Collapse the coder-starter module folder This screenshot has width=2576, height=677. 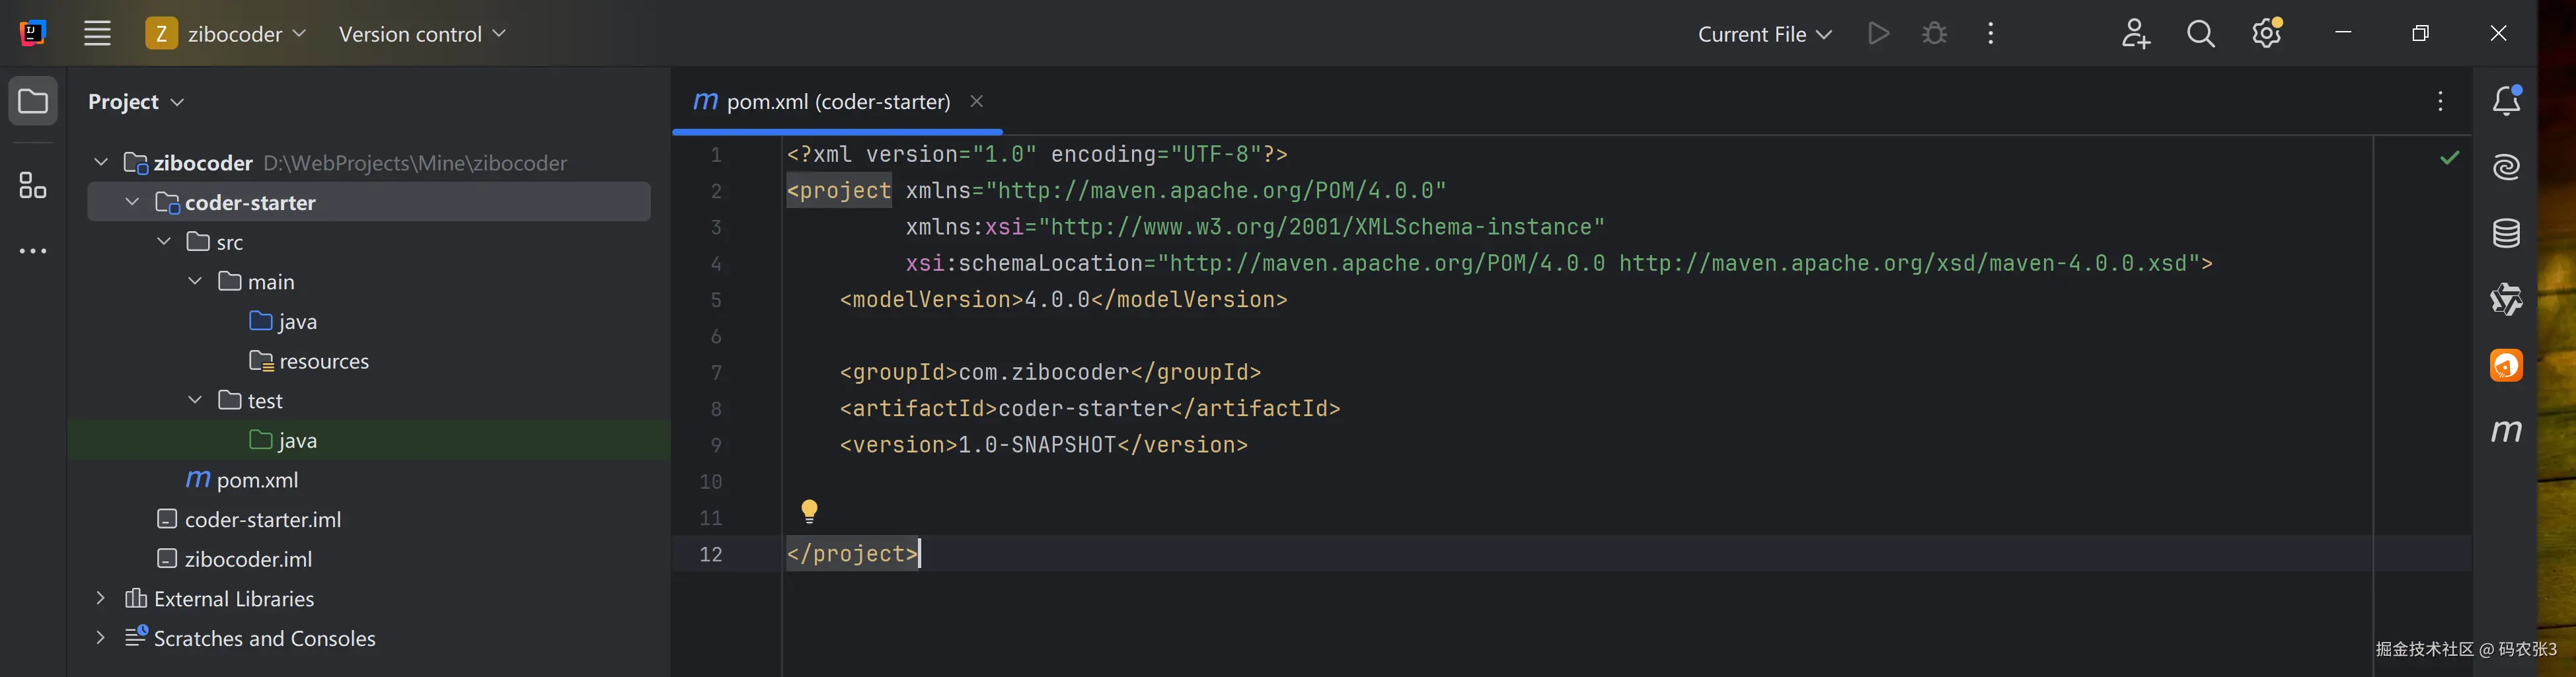[132, 202]
